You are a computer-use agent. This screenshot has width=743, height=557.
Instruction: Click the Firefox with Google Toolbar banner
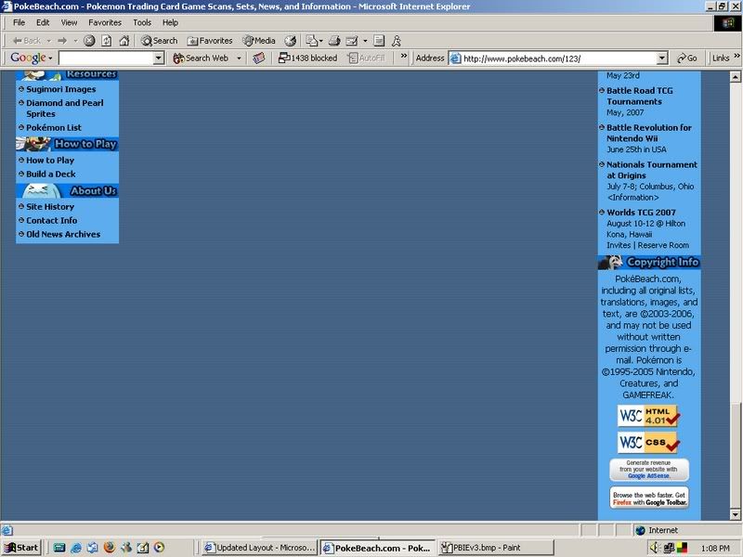coord(648,498)
